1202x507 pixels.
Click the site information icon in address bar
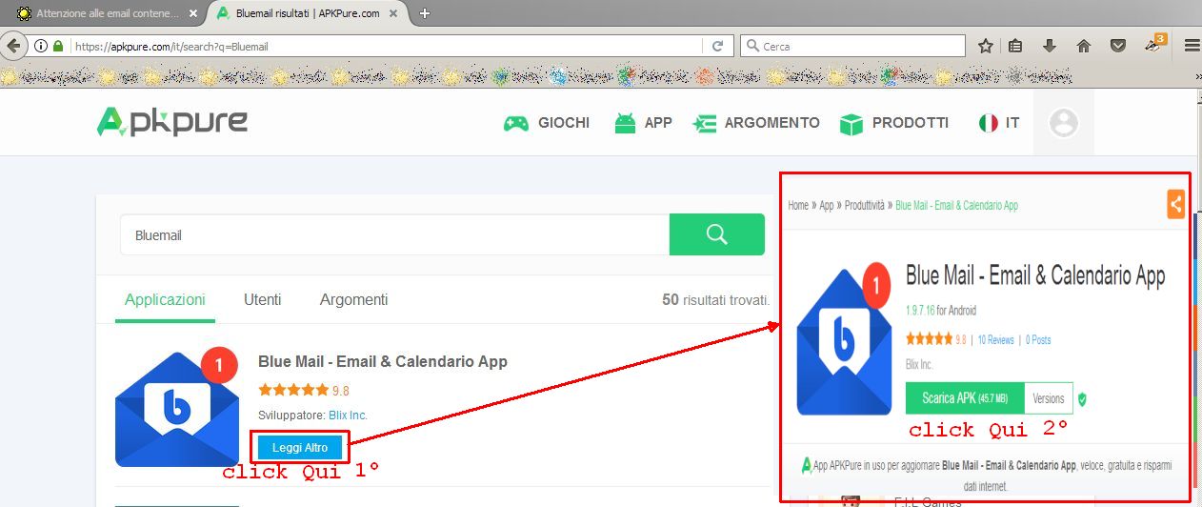click(41, 46)
